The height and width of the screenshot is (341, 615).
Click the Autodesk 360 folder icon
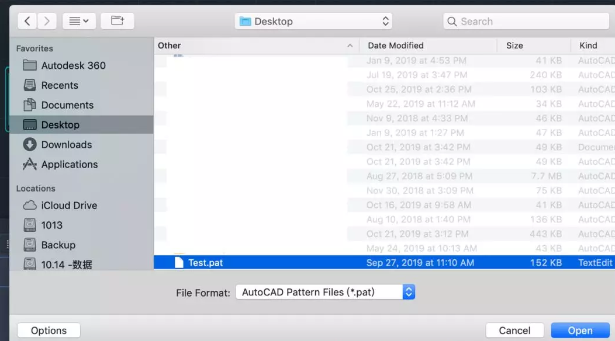pos(30,65)
